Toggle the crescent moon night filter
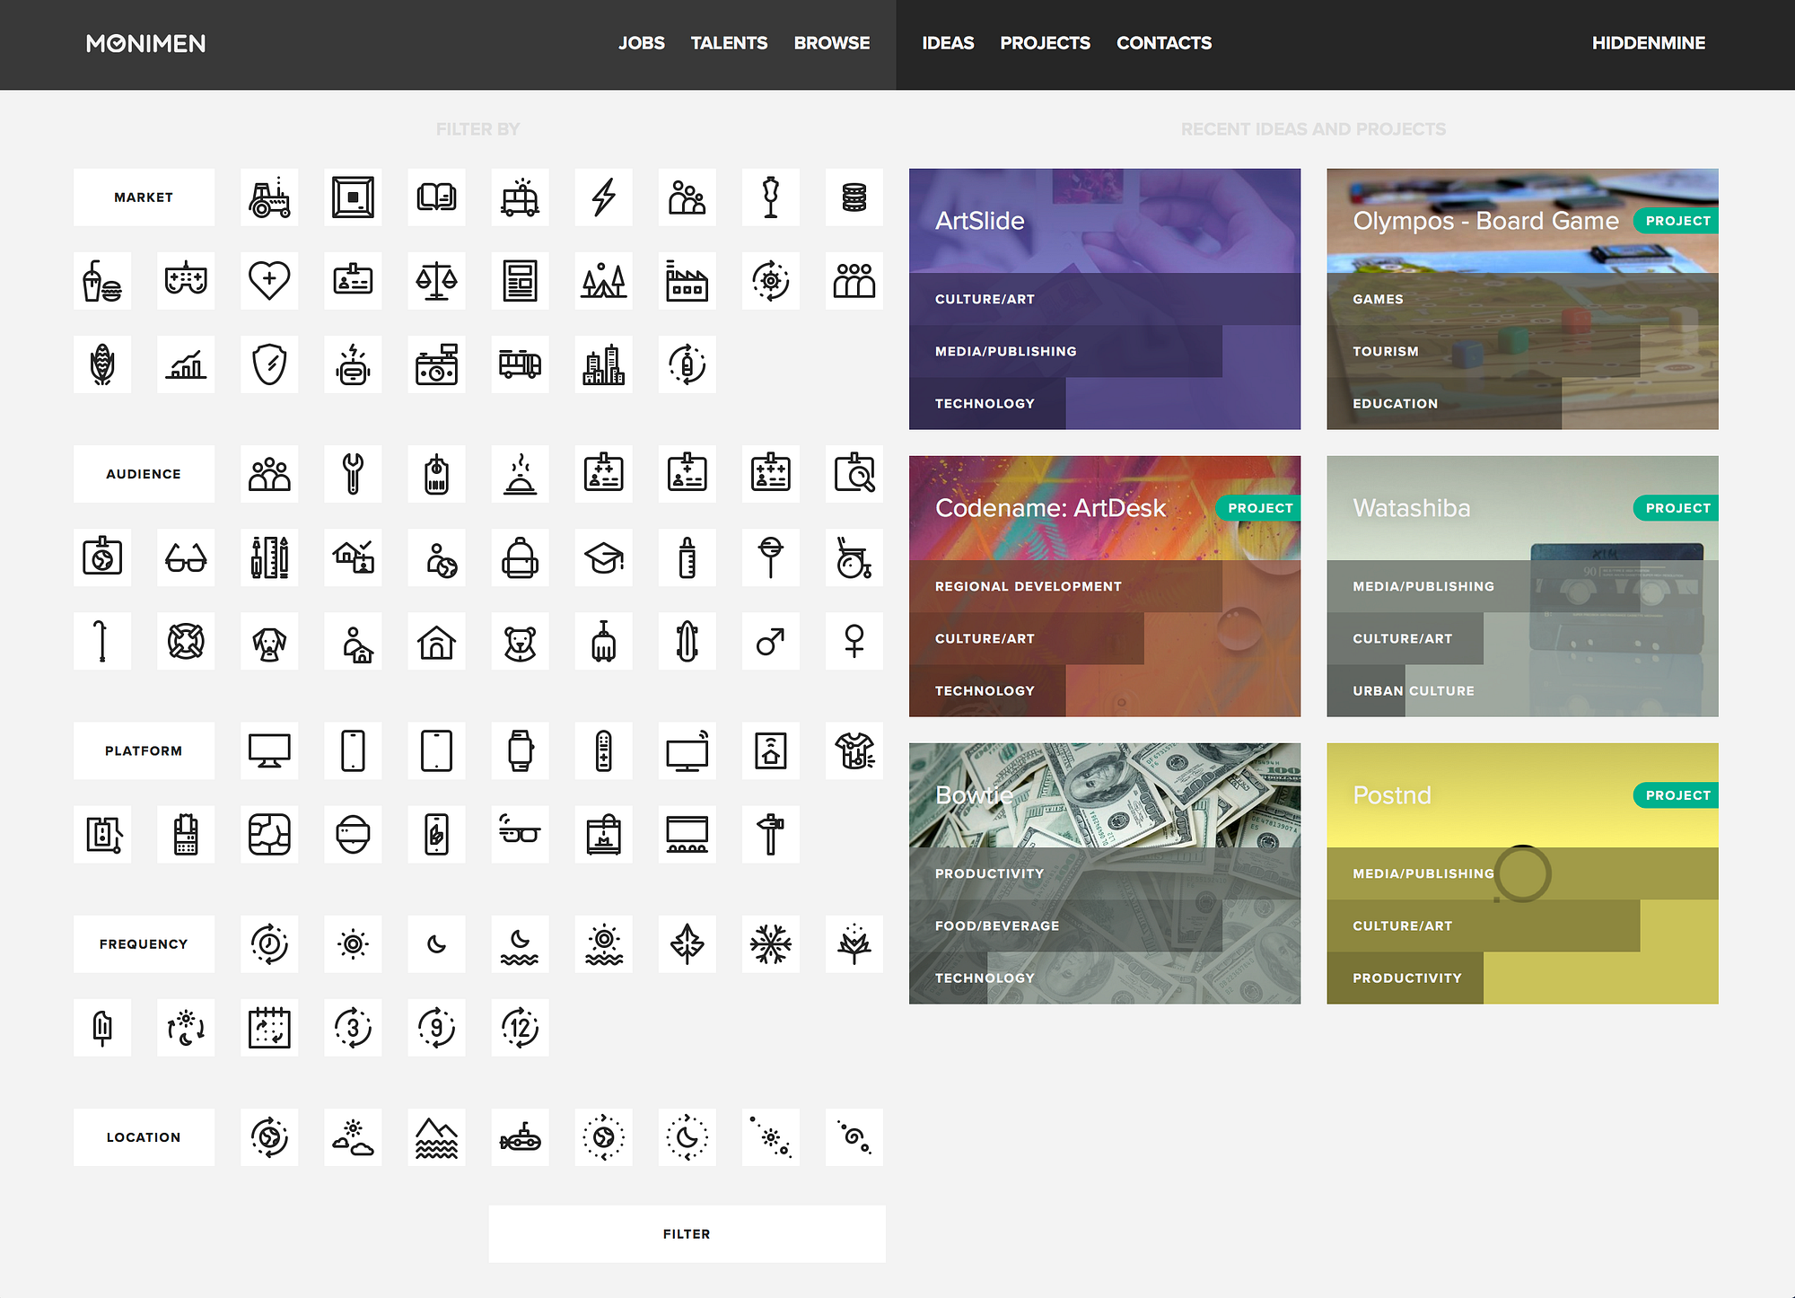Image resolution: width=1795 pixels, height=1298 pixels. [x=436, y=944]
